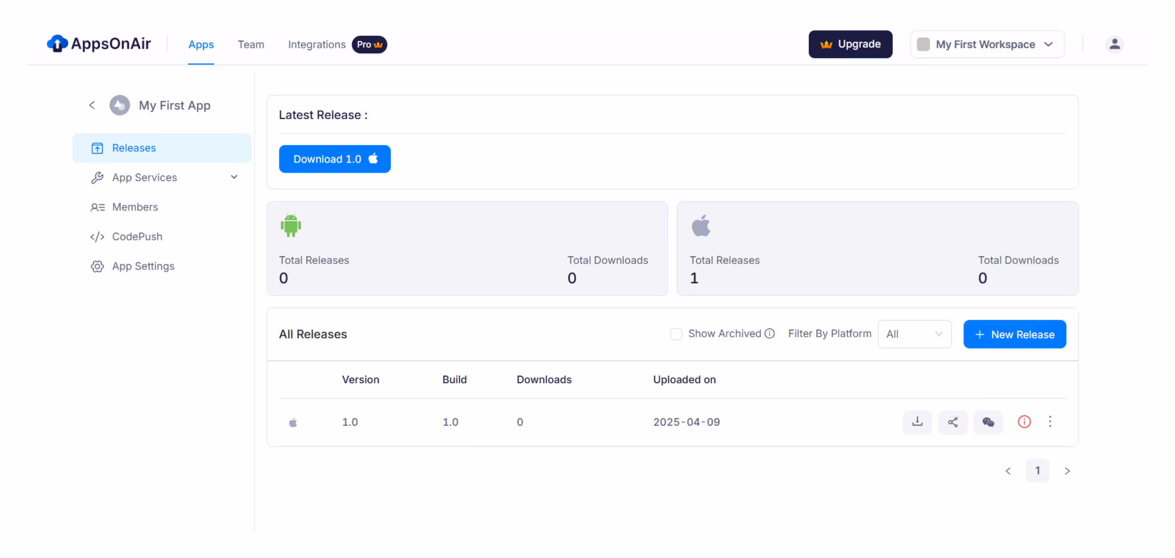
Task: Open the My First Workspace dropdown
Action: click(986, 44)
